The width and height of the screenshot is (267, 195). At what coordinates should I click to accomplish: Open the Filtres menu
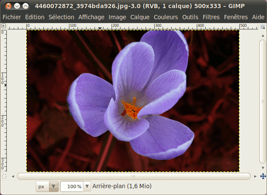[x=211, y=17]
